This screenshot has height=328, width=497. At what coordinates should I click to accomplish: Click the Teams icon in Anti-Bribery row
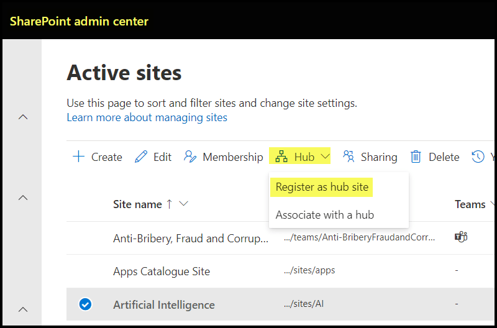(x=461, y=237)
